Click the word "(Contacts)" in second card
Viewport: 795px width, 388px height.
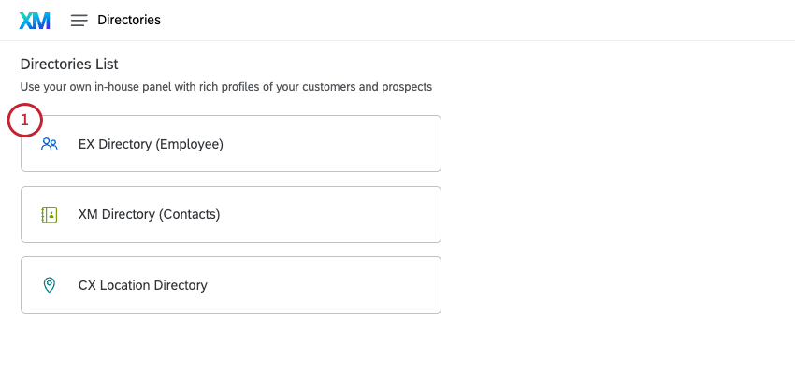189,214
